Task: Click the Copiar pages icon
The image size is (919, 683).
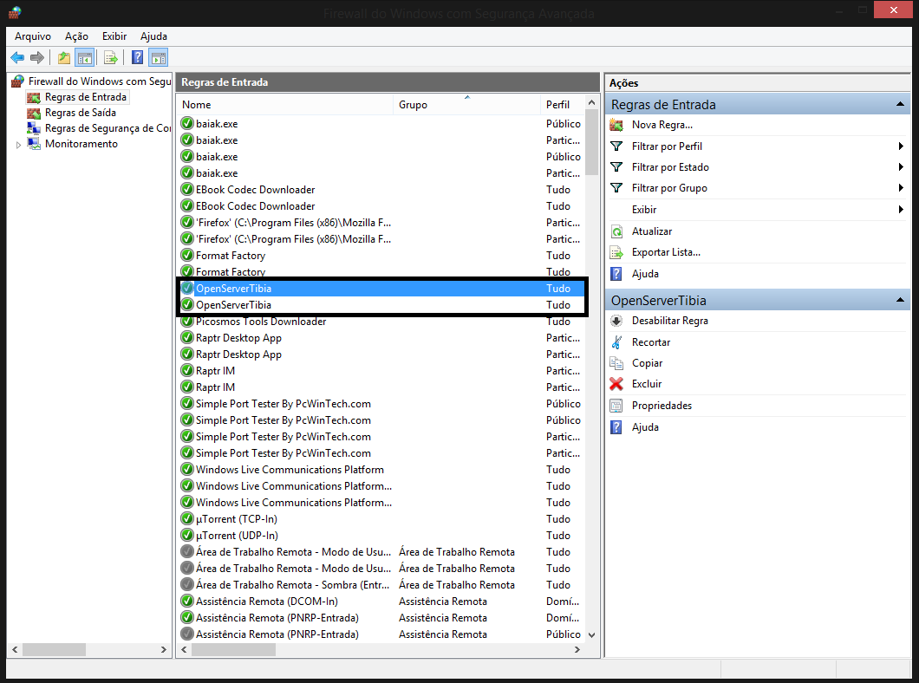Action: (616, 363)
